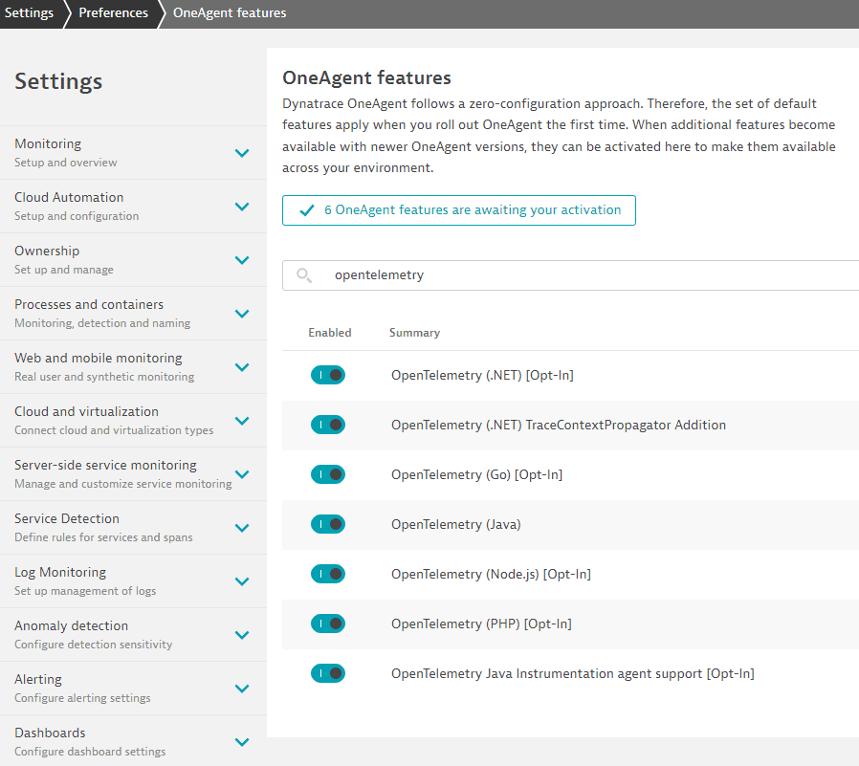
Task: Expand the Anomaly detection chevron
Action: (242, 635)
